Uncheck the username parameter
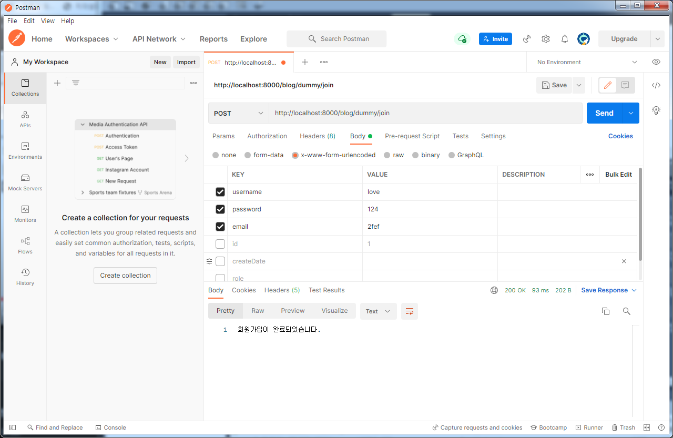 tap(220, 192)
